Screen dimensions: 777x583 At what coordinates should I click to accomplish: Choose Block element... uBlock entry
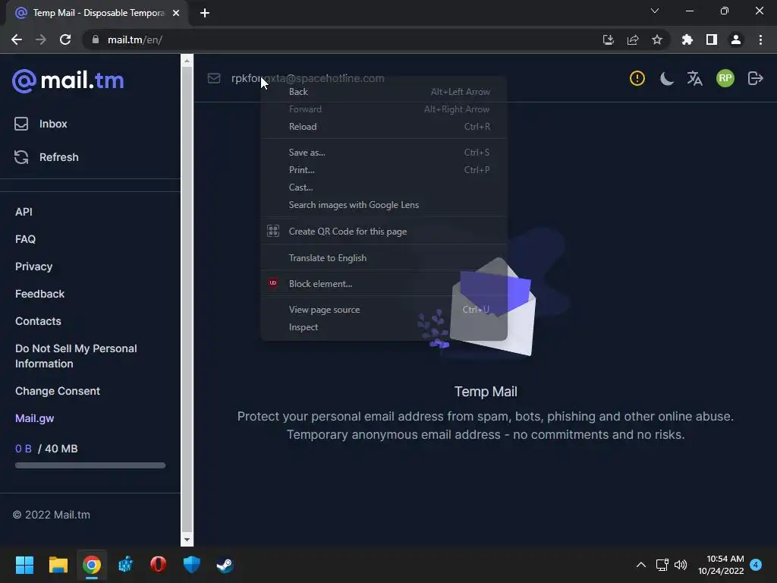[384, 284]
